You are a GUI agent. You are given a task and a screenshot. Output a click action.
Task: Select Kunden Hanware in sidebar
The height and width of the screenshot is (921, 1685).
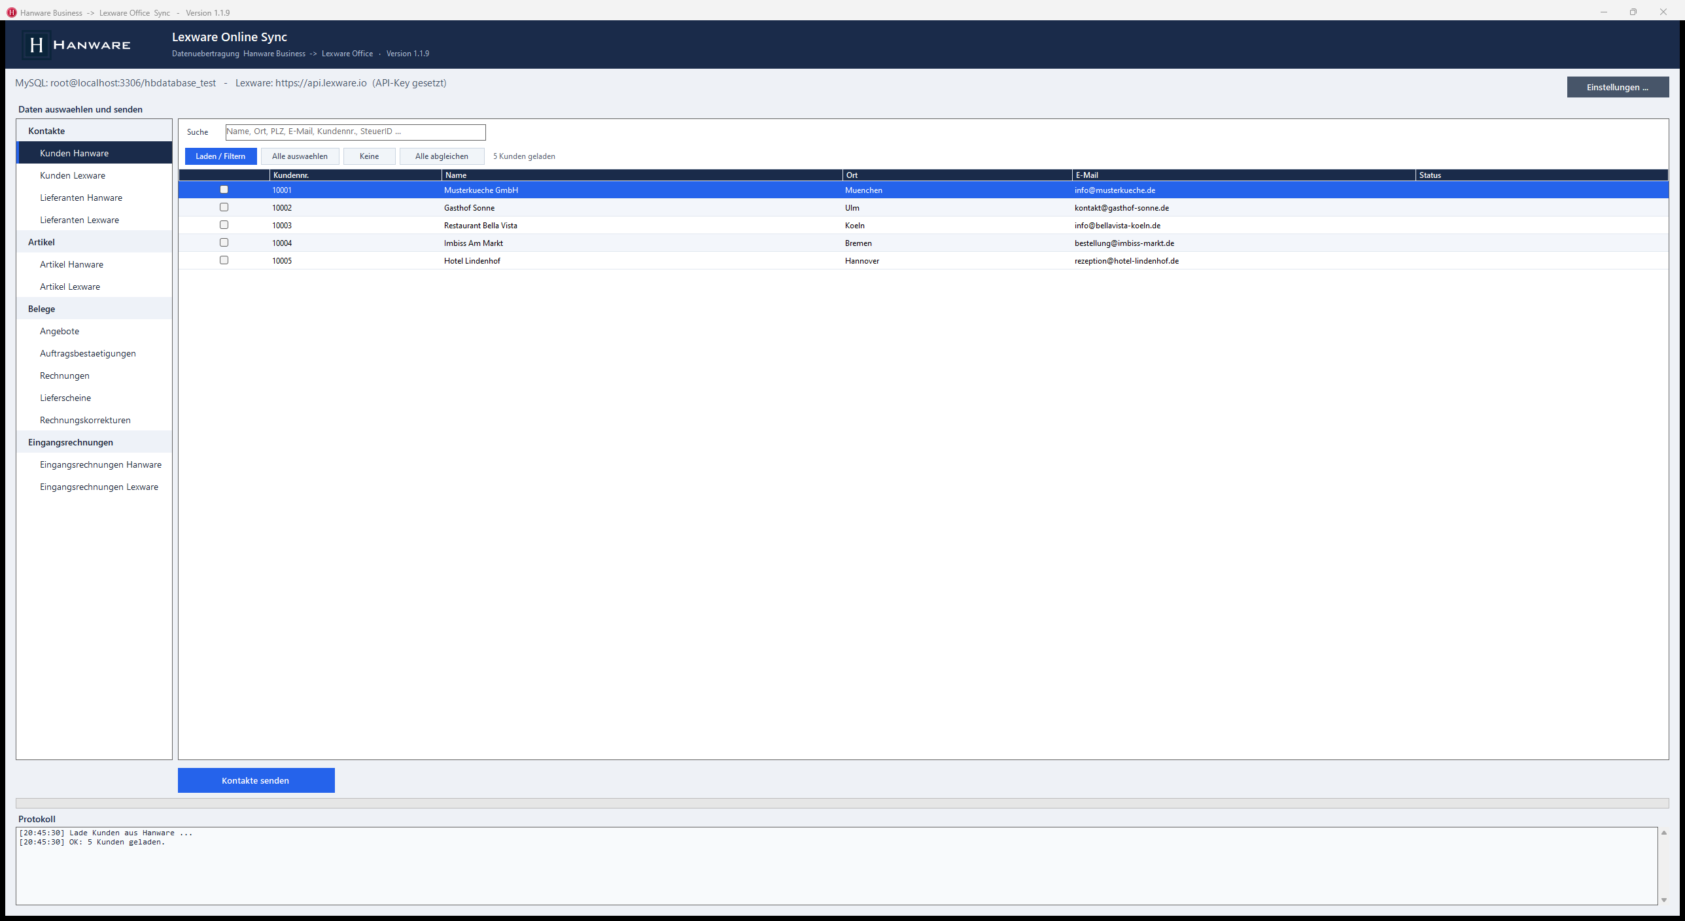94,153
